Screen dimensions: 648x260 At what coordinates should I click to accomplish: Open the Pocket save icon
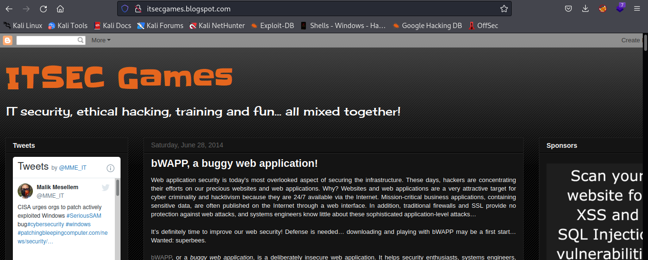568,9
